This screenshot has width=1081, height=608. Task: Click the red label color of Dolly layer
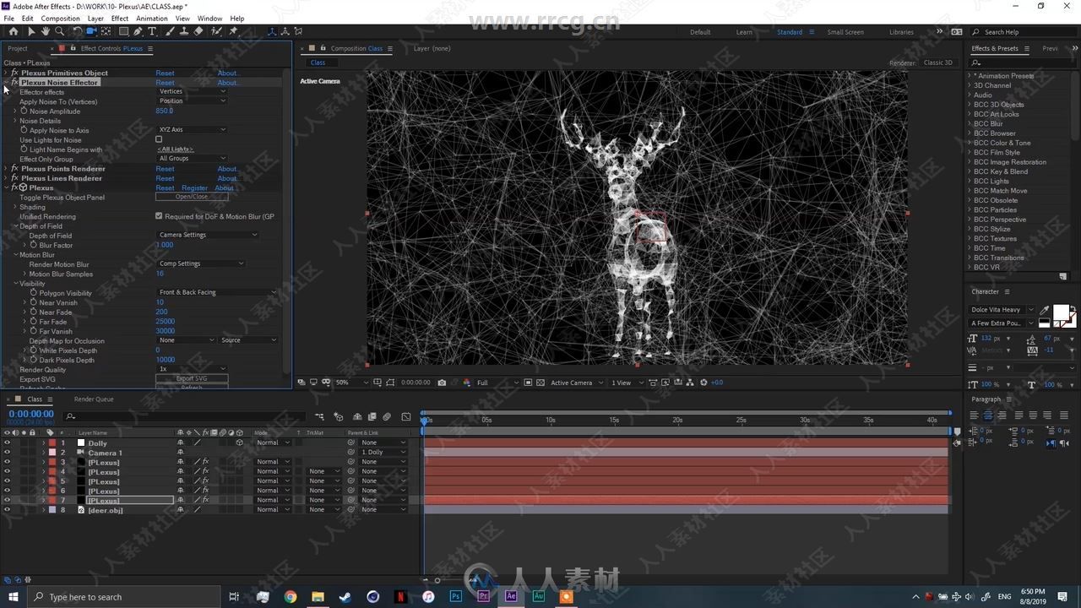tap(52, 442)
